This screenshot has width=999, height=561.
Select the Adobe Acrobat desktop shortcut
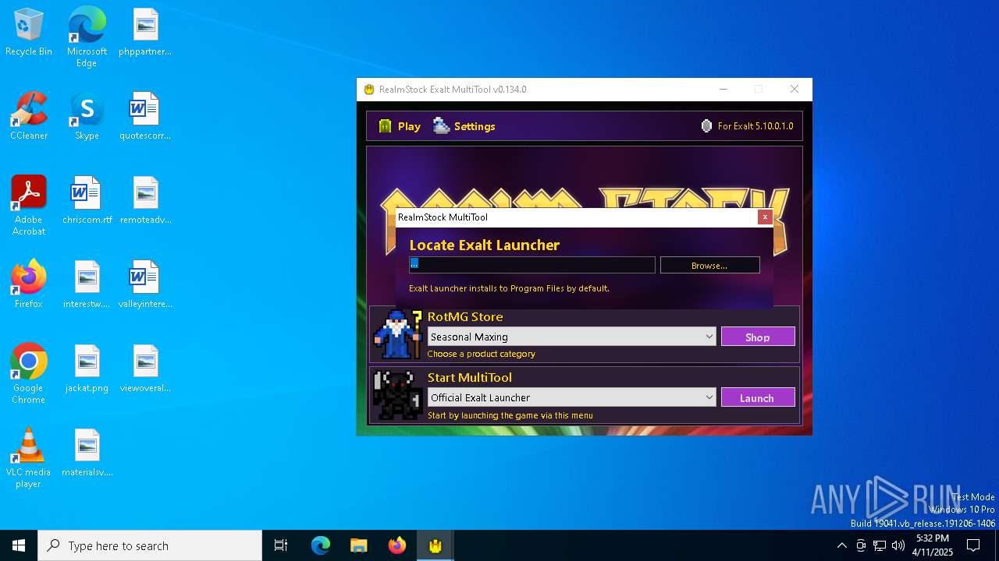point(29,206)
